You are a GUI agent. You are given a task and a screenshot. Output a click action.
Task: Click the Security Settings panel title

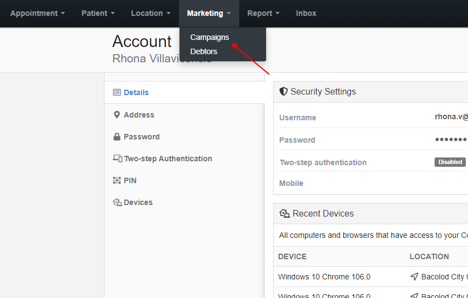[x=323, y=91]
